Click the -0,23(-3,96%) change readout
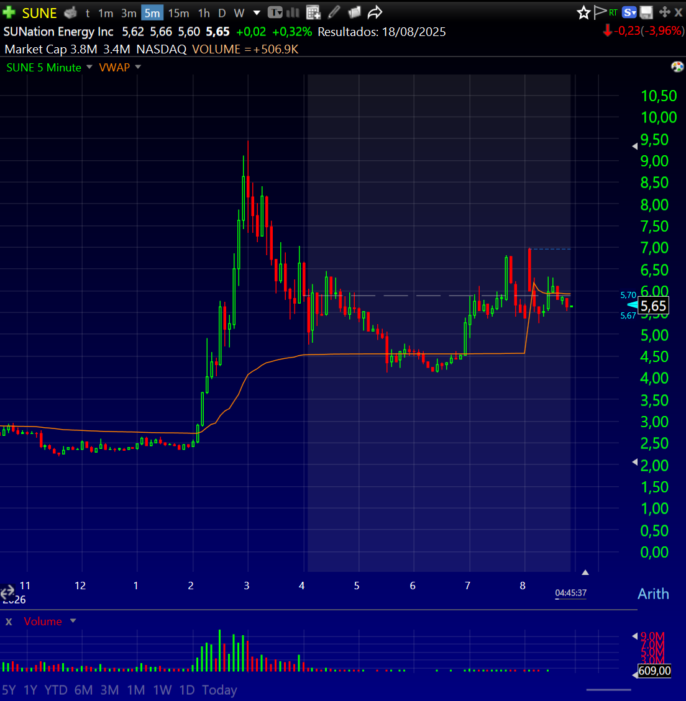The image size is (686, 701). point(644,31)
